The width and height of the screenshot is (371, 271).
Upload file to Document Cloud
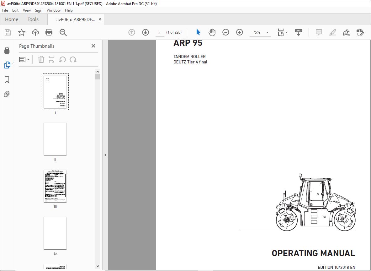coord(35,32)
